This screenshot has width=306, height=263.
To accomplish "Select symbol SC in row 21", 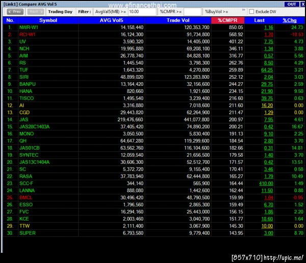I will click(22, 169).
